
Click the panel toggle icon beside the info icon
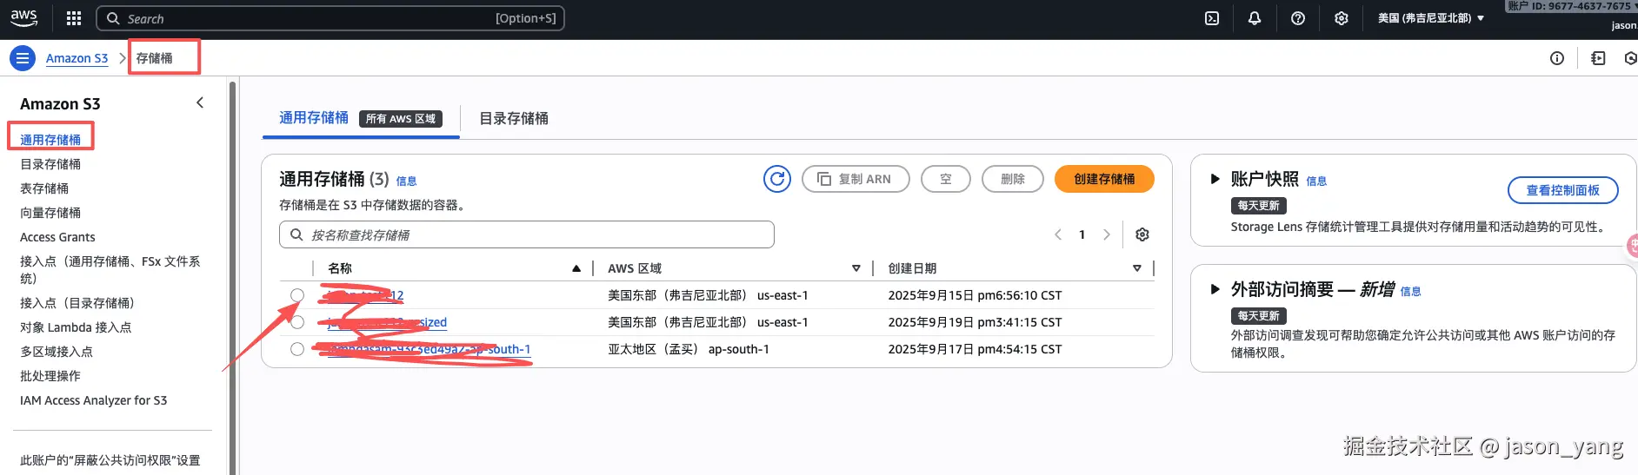(x=1598, y=58)
